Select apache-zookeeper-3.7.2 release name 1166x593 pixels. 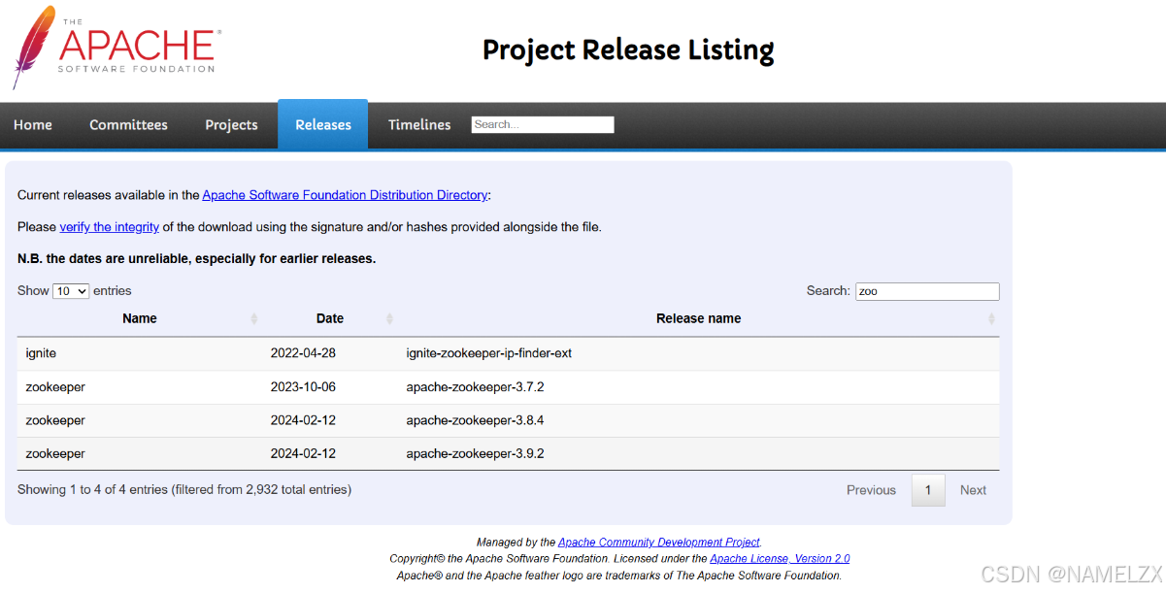(475, 387)
